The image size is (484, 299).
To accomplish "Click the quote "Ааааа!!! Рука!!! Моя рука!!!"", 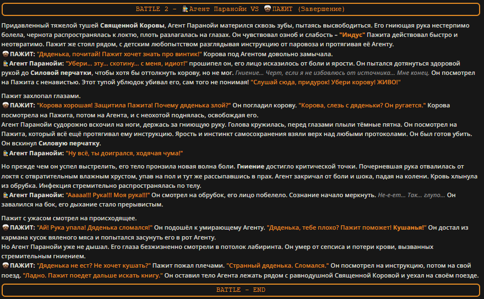I will [x=108, y=195].
